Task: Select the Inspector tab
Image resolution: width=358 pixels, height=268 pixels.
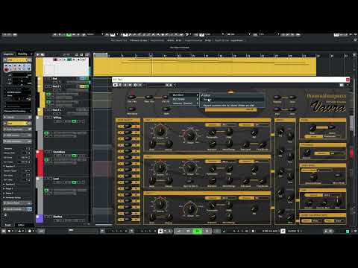Action: point(9,54)
